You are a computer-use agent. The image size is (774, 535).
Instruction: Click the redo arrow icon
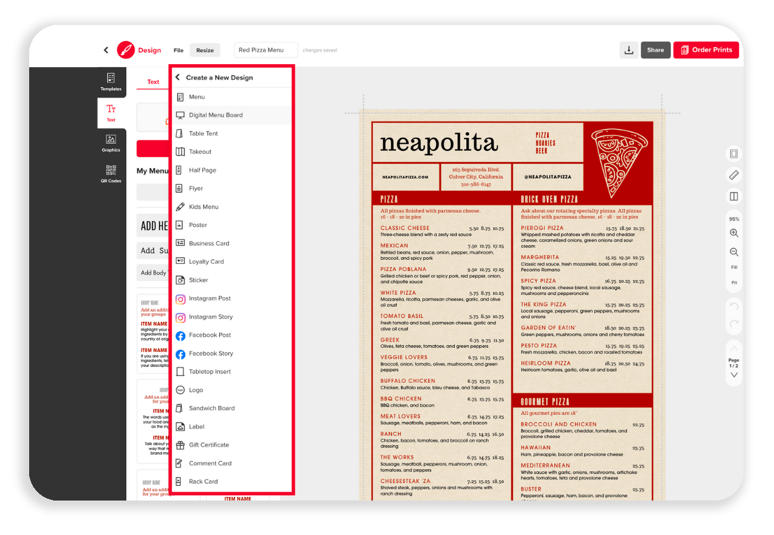(x=734, y=323)
